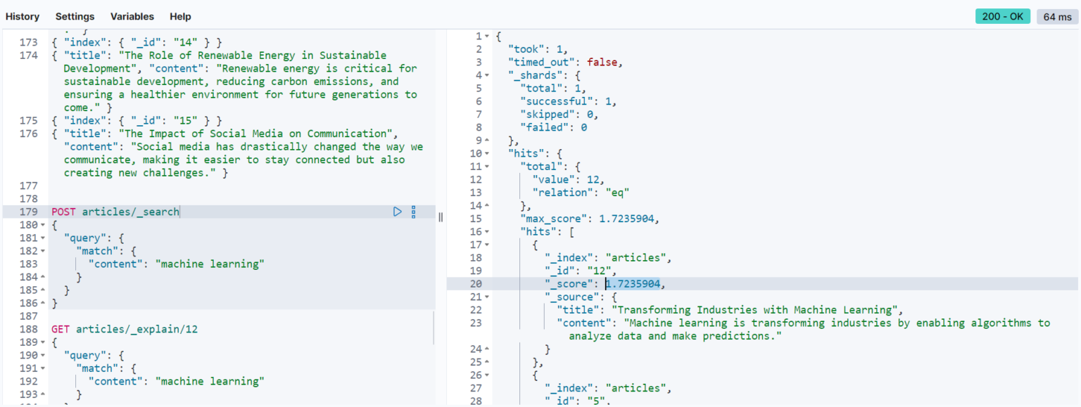
Task: Open the Settings menu
Action: 74,16
